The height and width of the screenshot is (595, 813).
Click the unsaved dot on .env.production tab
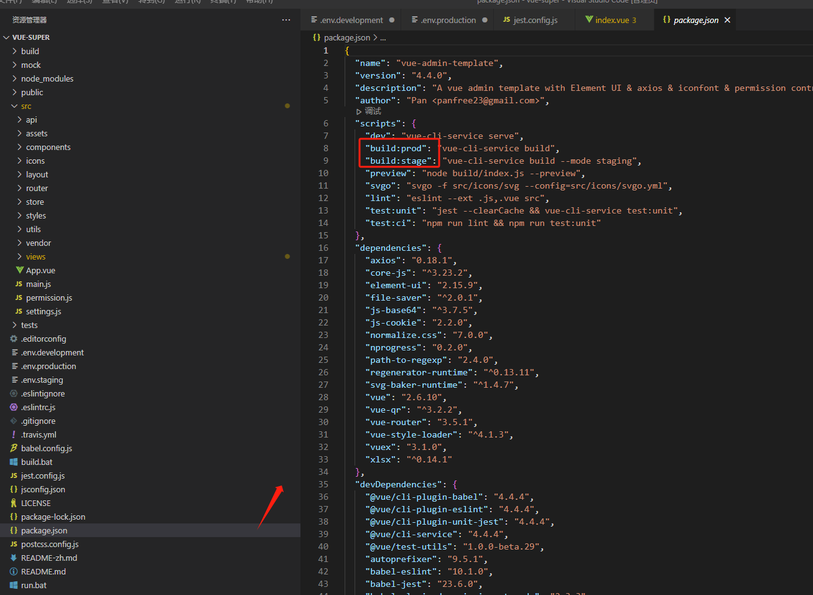click(x=485, y=20)
